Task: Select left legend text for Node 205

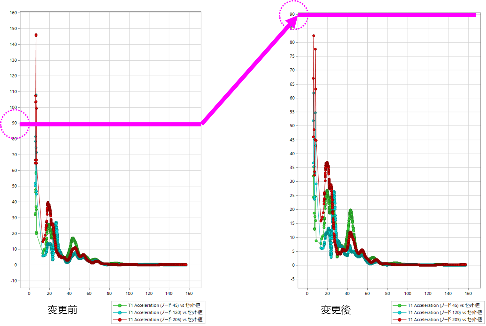Action: [x=165, y=319]
